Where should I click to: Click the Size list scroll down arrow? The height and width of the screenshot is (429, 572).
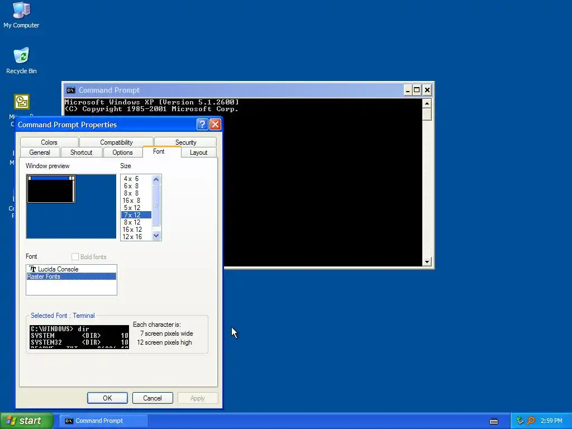156,236
